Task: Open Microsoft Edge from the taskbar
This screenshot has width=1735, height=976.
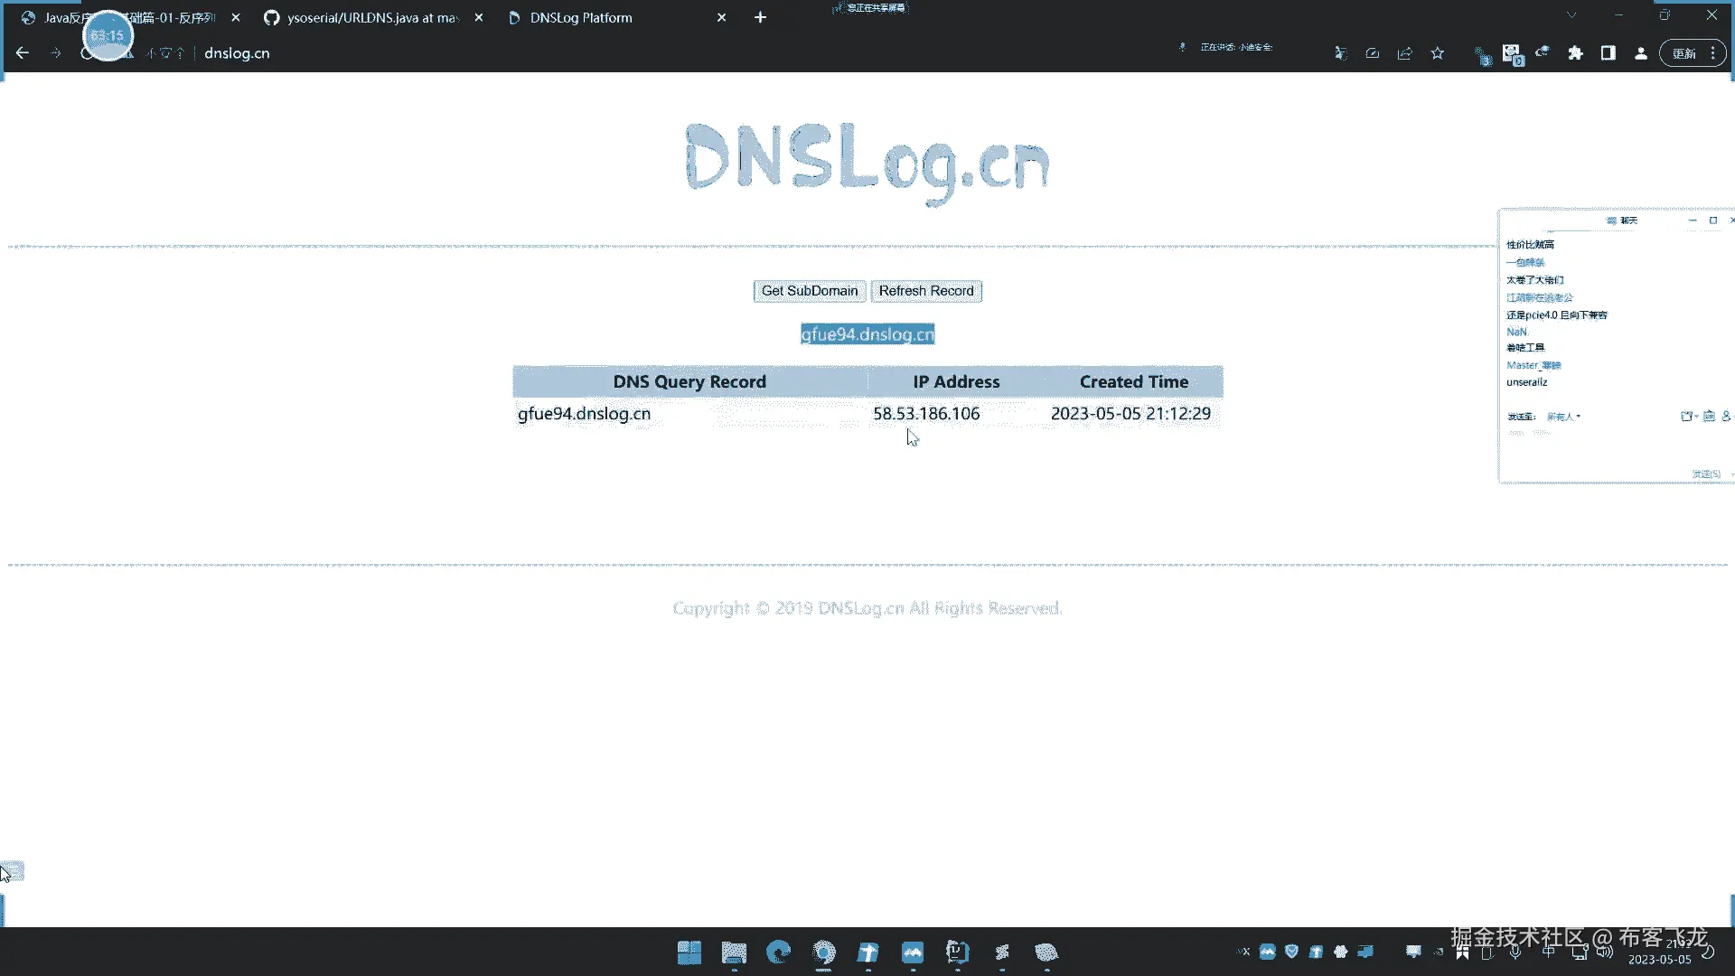Action: point(778,952)
